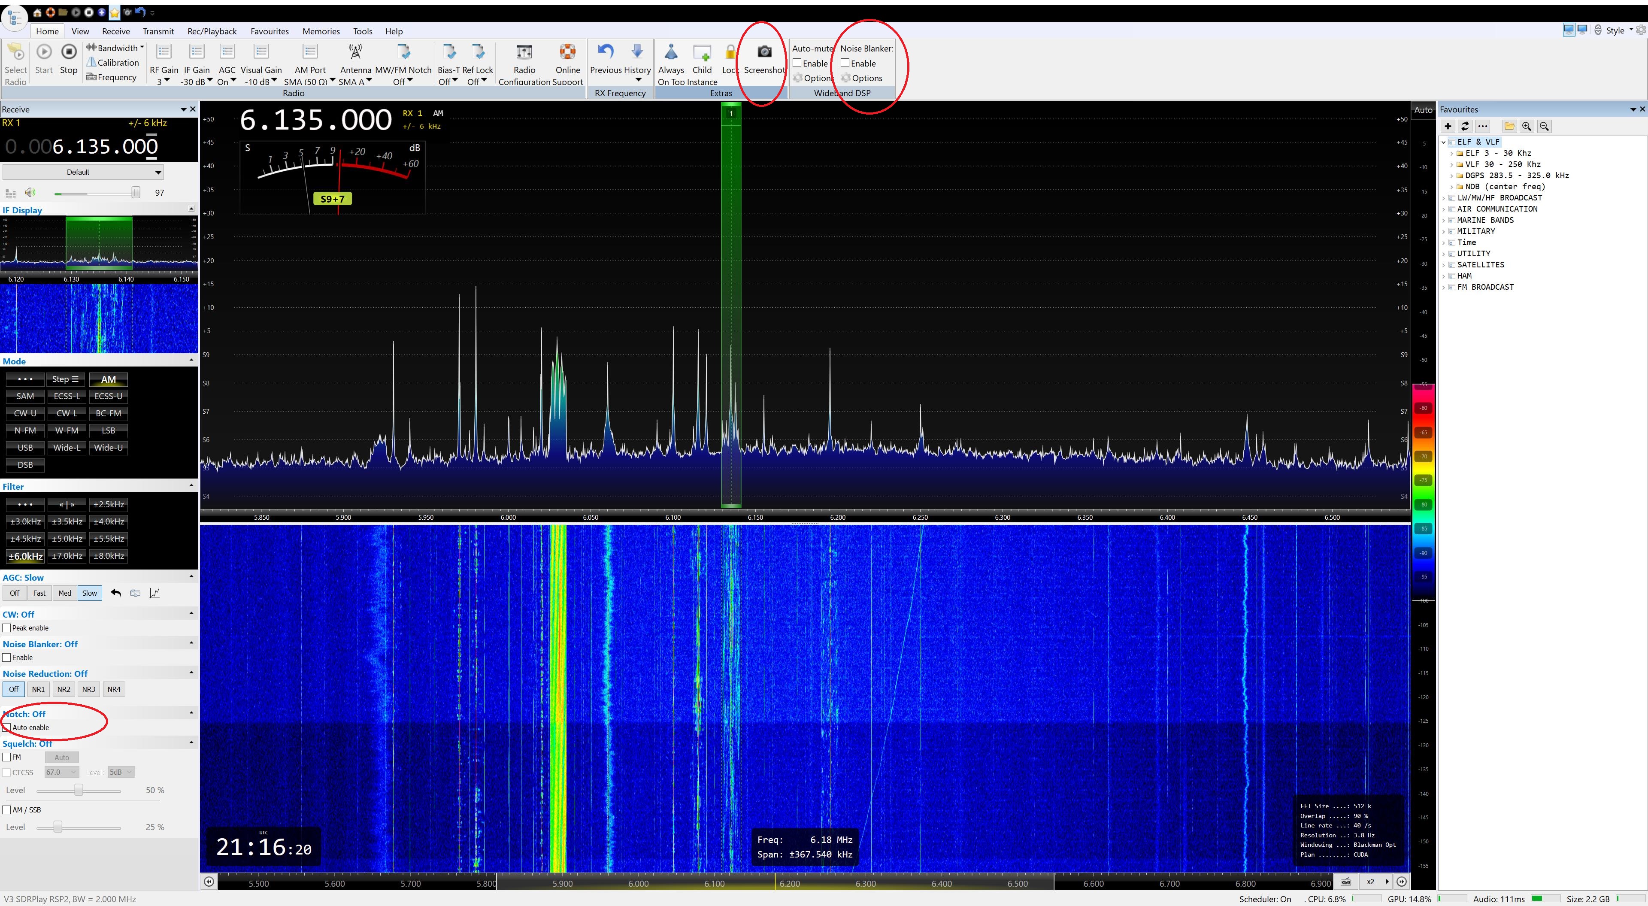This screenshot has height=906, width=1648.
Task: Select LSB mode button
Action: click(x=108, y=430)
